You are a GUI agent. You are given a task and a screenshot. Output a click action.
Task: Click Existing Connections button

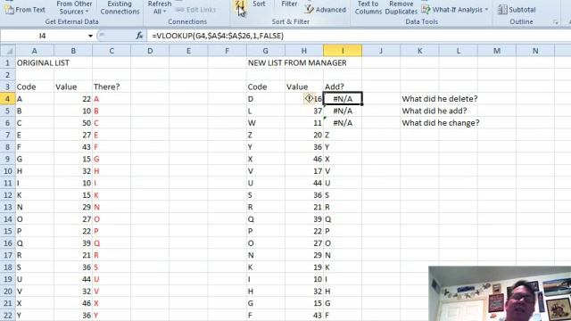[x=120, y=8]
